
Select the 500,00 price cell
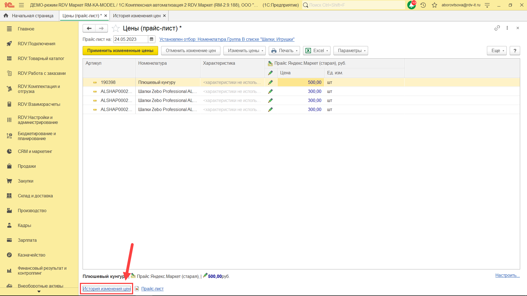coord(301,82)
